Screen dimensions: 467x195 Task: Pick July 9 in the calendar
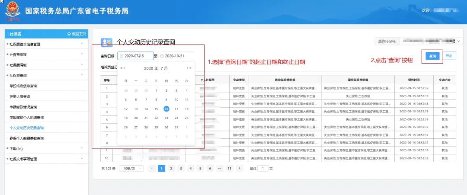pyautogui.click(x=166, y=100)
